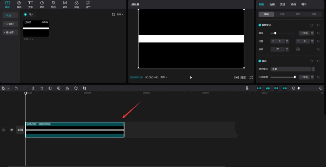Click the delete trash icon in timeline toolbar
326x167 pixels.
[x=42, y=88]
